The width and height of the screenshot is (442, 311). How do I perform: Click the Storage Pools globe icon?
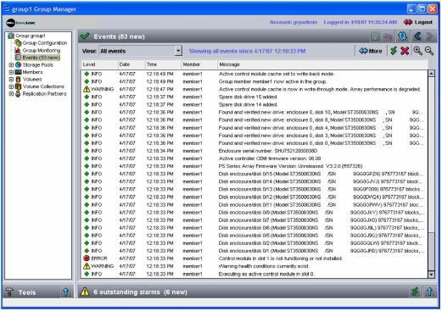click(18, 65)
